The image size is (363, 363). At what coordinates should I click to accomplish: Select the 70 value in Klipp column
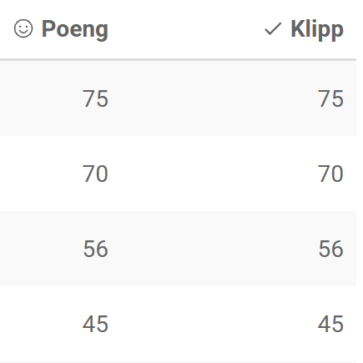point(330,174)
